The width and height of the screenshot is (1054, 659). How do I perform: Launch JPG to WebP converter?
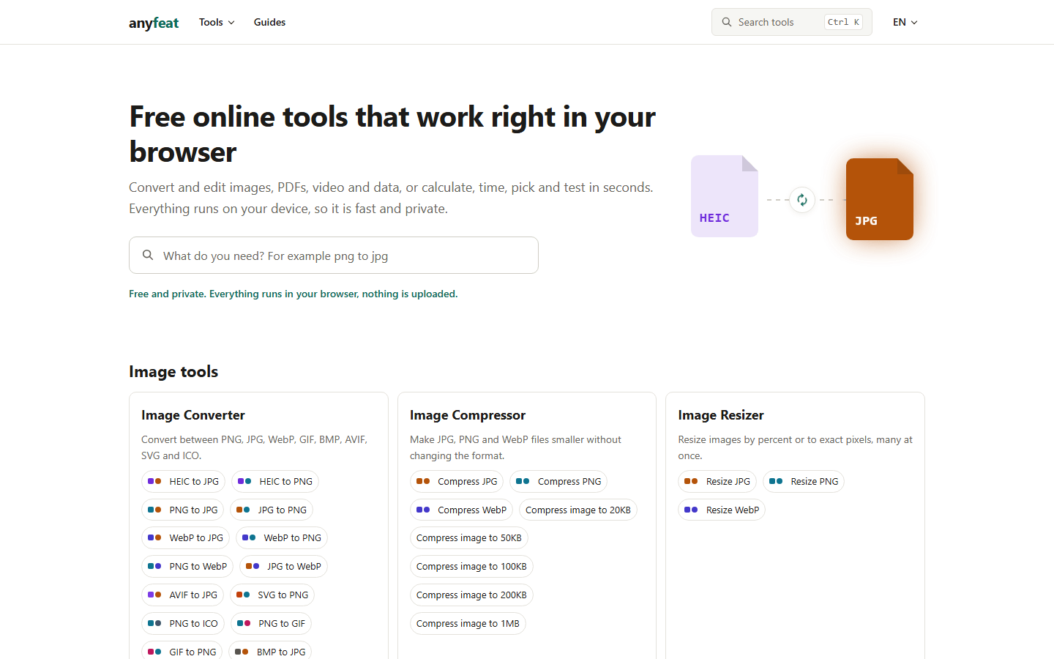(x=283, y=566)
